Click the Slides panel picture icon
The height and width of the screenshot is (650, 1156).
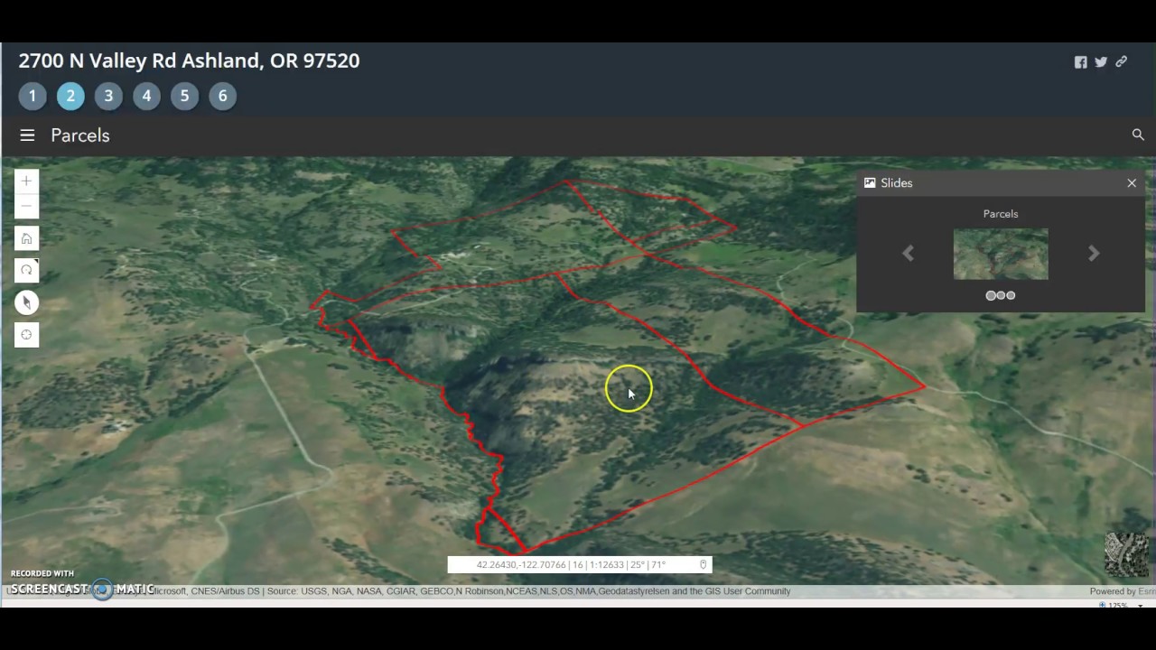pyautogui.click(x=870, y=182)
